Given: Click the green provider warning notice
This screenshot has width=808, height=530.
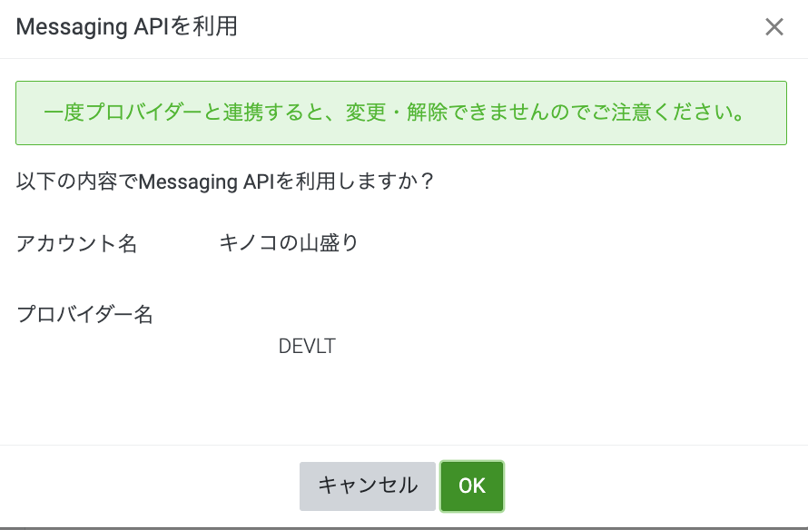Looking at the screenshot, I should 401,113.
